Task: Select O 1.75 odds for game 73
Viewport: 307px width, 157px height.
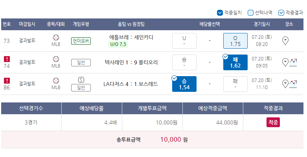Action: (235, 41)
